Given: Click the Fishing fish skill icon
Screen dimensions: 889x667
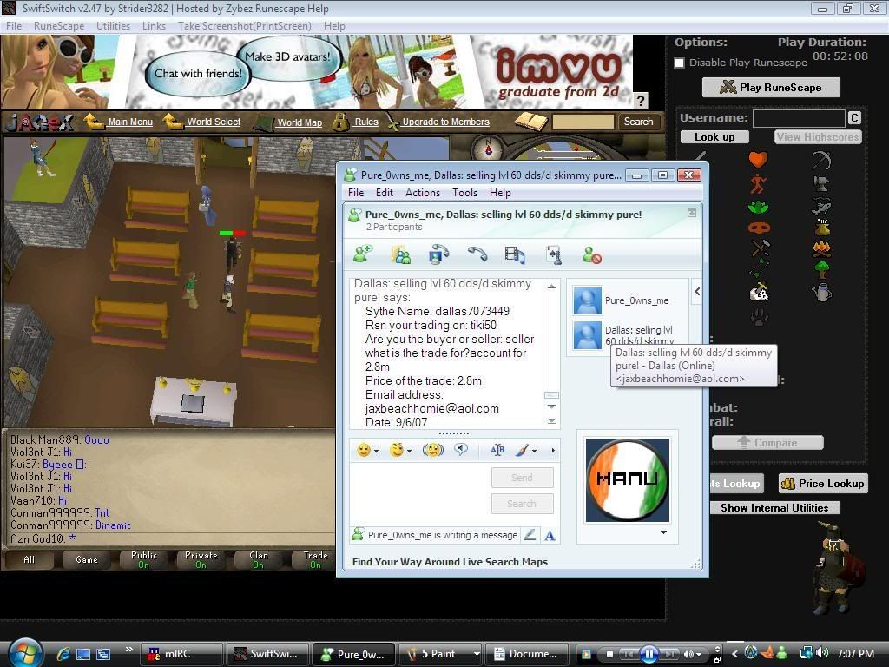Looking at the screenshot, I should pos(821,205).
